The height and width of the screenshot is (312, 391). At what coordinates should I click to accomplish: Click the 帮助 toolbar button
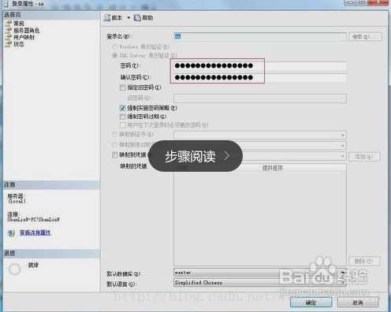coord(143,17)
